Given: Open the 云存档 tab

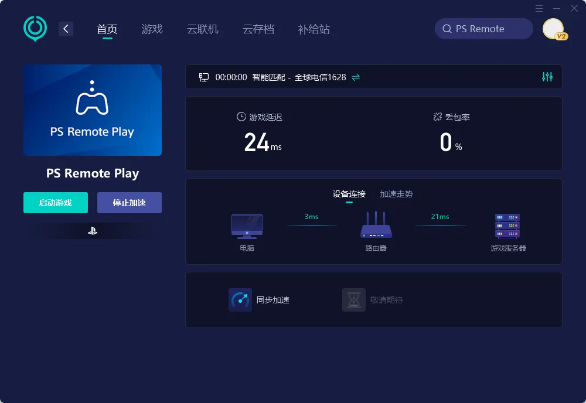Looking at the screenshot, I should (x=258, y=29).
